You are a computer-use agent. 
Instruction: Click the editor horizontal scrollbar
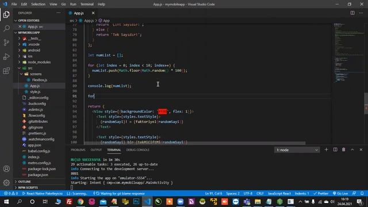tap(194, 143)
